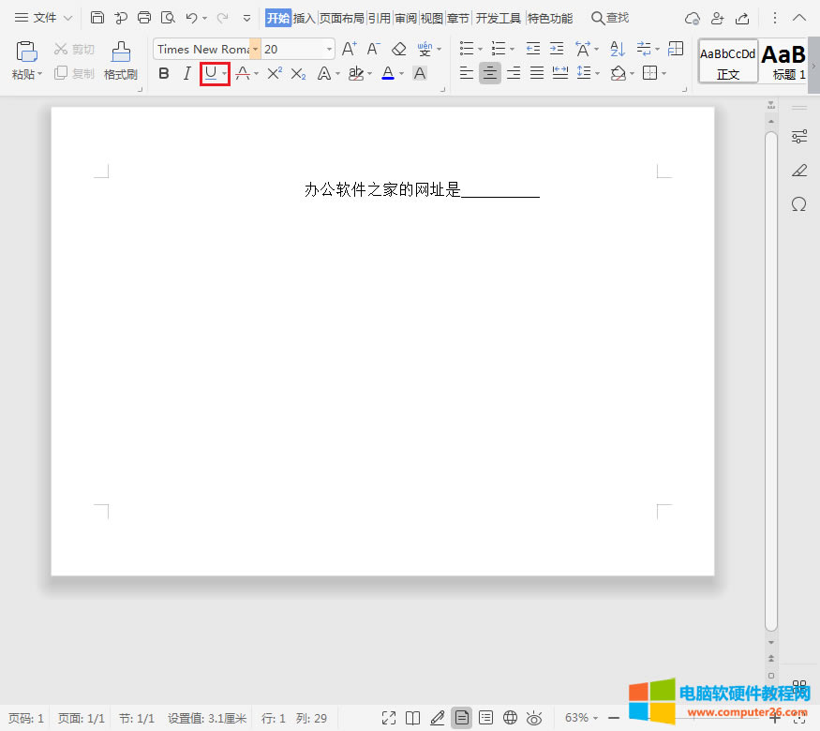Toggle italic formatting
The height and width of the screenshot is (731, 820).
click(x=186, y=73)
